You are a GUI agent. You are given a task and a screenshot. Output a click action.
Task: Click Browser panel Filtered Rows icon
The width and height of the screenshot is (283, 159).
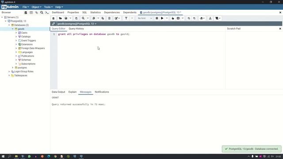click(x=36, y=13)
